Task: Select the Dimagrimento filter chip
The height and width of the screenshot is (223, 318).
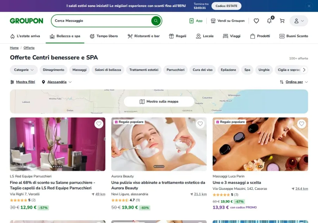Action: [x=54, y=70]
